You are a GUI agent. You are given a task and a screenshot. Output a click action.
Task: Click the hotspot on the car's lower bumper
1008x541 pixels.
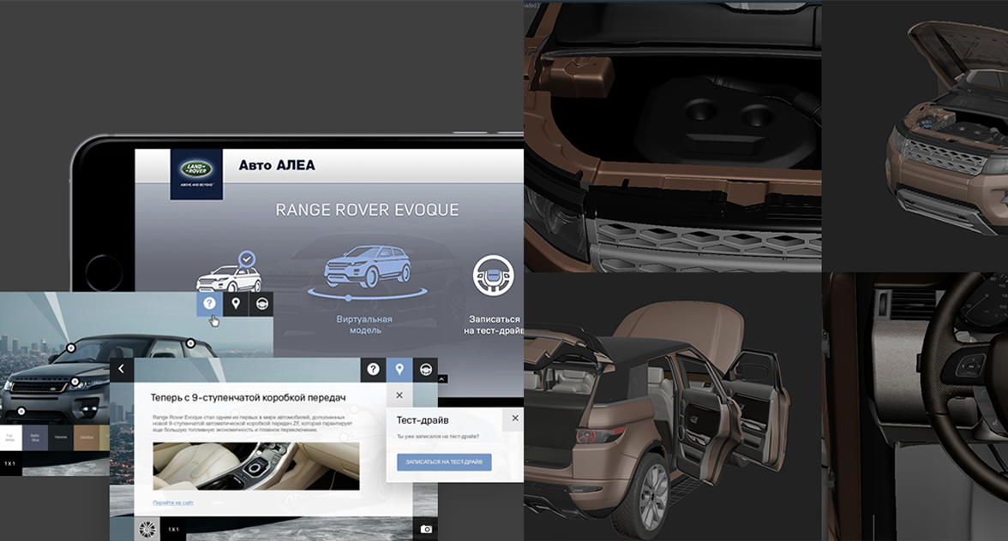click(21, 412)
